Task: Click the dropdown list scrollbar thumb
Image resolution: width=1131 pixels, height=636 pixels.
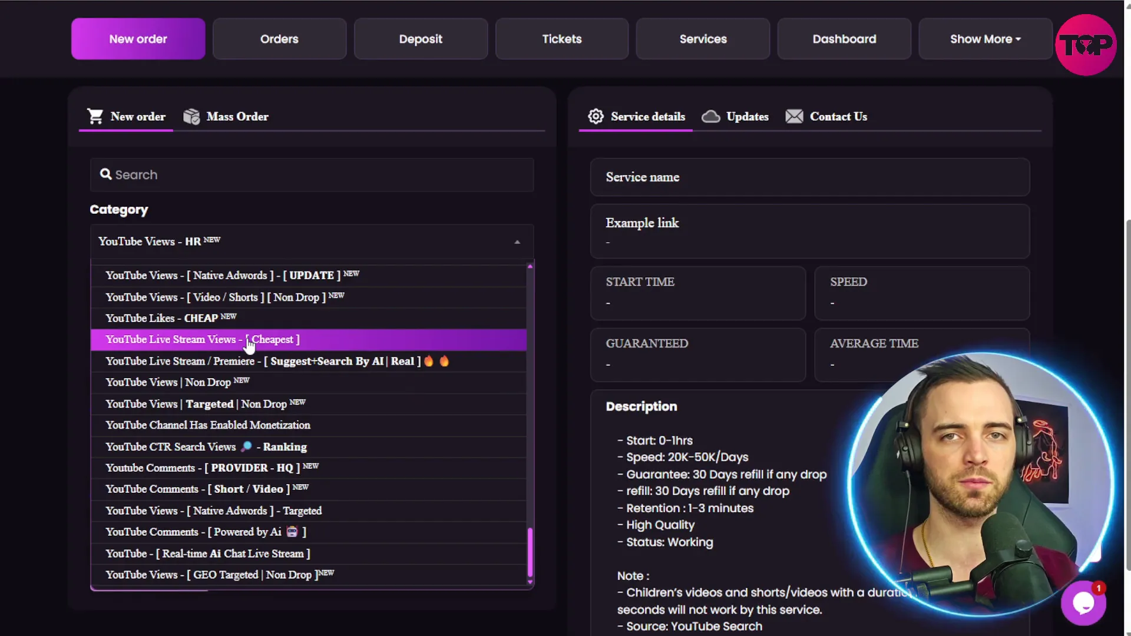Action: [530, 552]
